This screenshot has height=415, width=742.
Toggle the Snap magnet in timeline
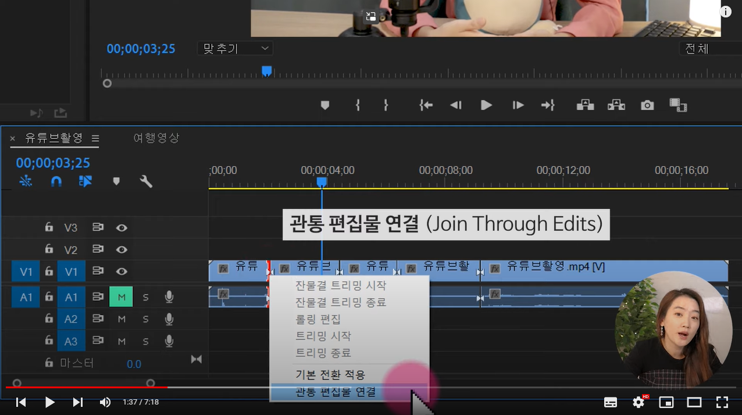56,181
